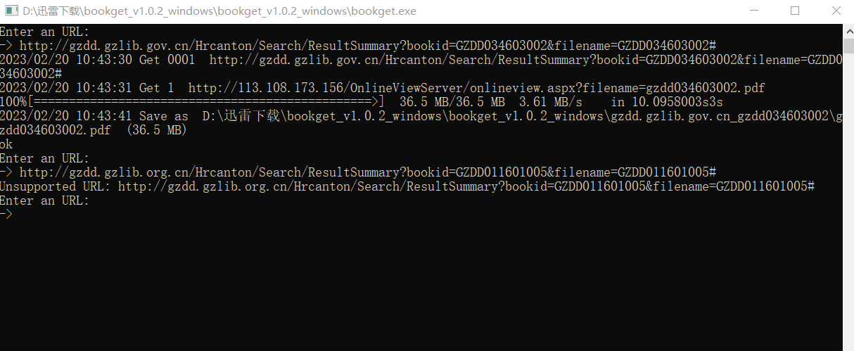The width and height of the screenshot is (854, 351).
Task: Click the empty prompt arrow on last line
Action: pyautogui.click(x=6, y=215)
